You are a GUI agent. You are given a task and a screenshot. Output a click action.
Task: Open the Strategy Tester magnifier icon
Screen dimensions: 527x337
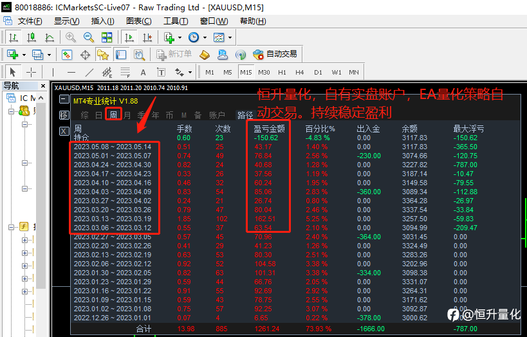point(139,55)
